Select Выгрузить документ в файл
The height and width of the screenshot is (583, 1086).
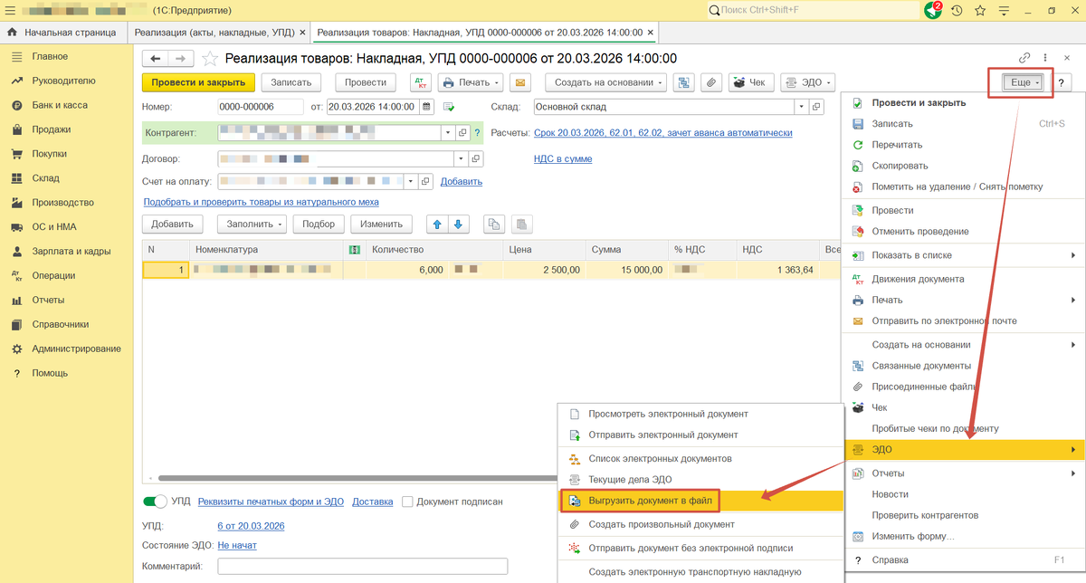tap(701, 500)
